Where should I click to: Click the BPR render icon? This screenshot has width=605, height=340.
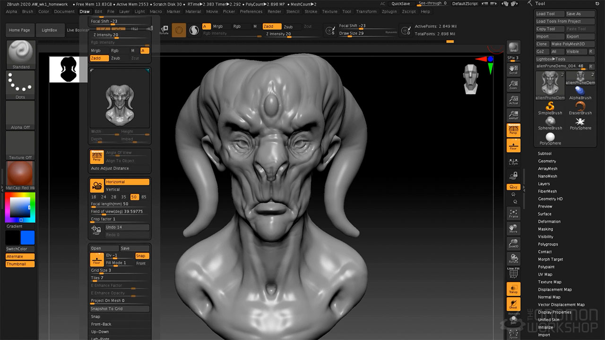(513, 48)
